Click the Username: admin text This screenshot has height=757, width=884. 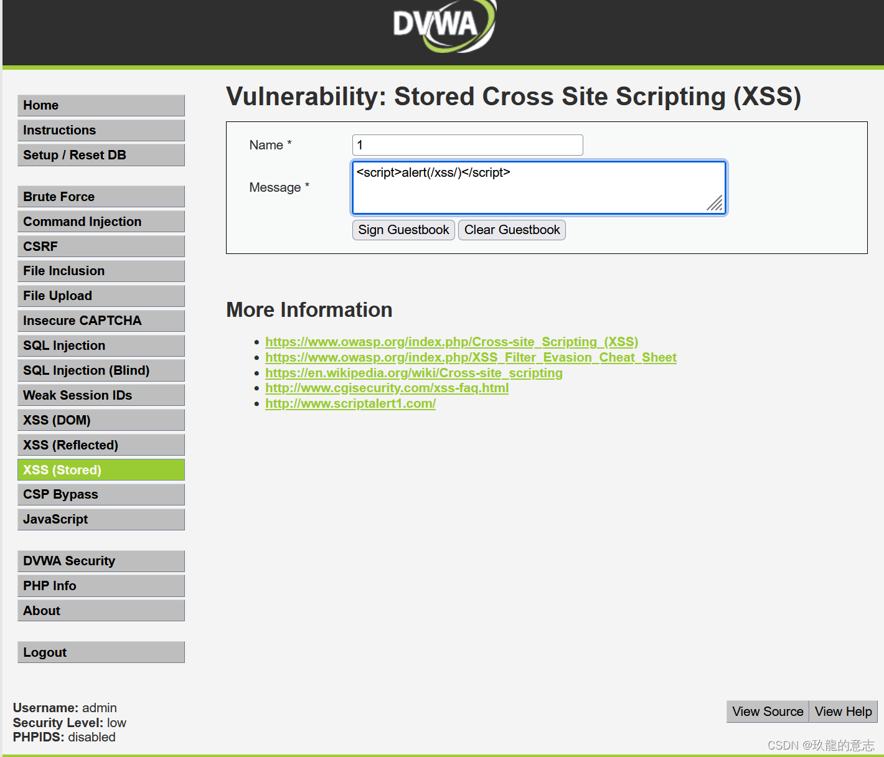pos(65,708)
